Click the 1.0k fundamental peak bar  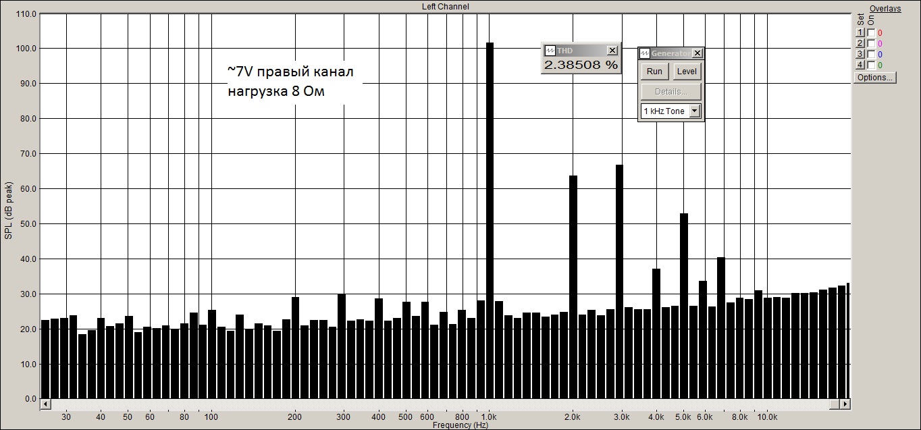click(490, 221)
